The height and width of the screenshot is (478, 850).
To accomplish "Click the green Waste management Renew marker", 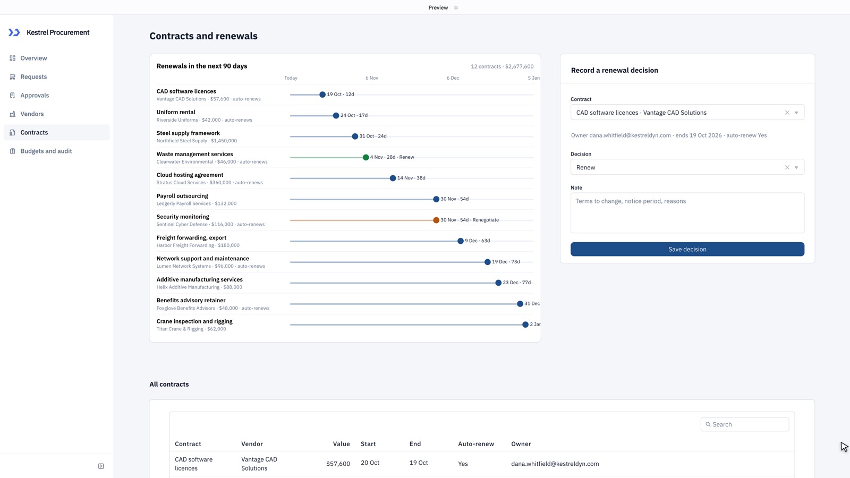I will click(x=365, y=157).
